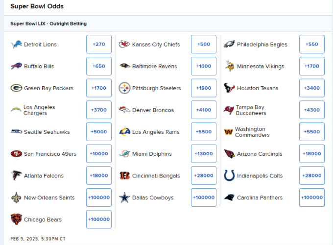
Task: Click the Super Bowl LIX - Outright Betting header
Action: pyautogui.click(x=48, y=24)
